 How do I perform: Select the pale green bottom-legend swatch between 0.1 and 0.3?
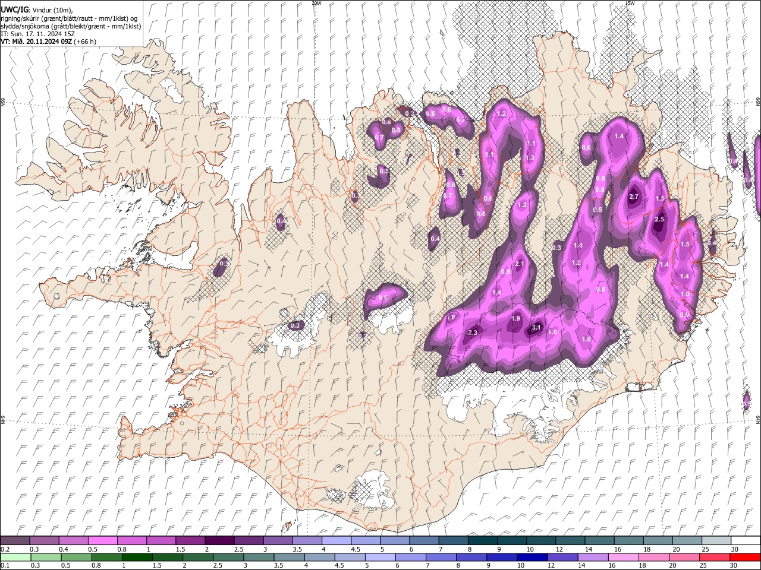click(17, 557)
